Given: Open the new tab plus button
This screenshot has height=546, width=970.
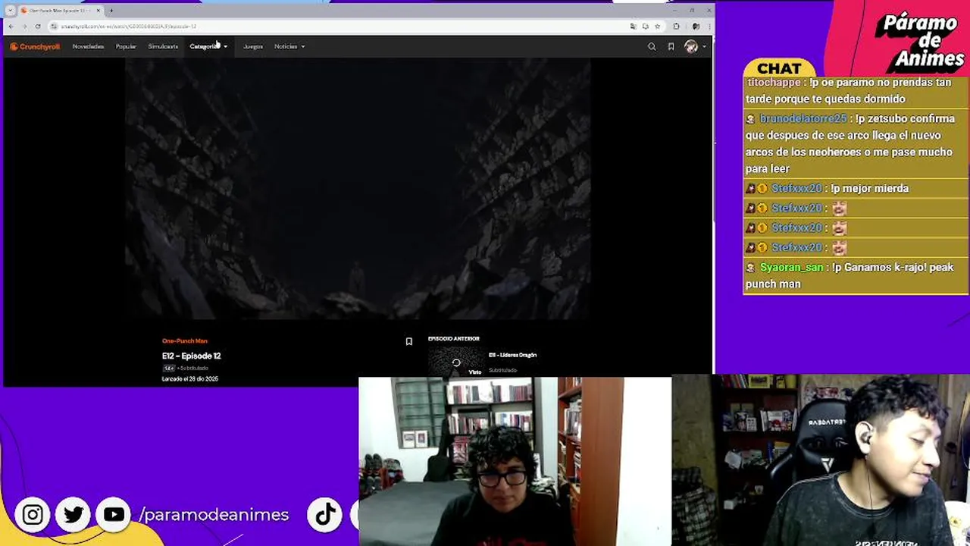Looking at the screenshot, I should click(111, 11).
